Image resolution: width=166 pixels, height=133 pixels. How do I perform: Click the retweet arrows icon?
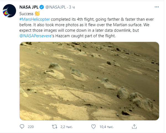(55, 126)
